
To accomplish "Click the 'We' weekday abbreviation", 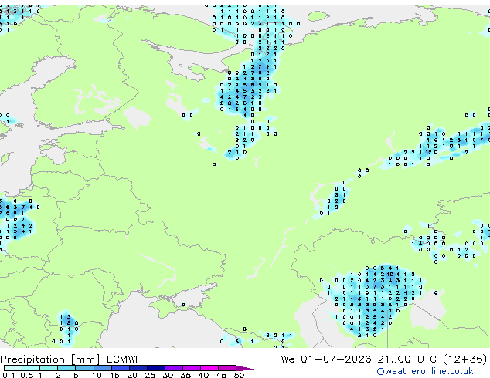I will (288, 359).
